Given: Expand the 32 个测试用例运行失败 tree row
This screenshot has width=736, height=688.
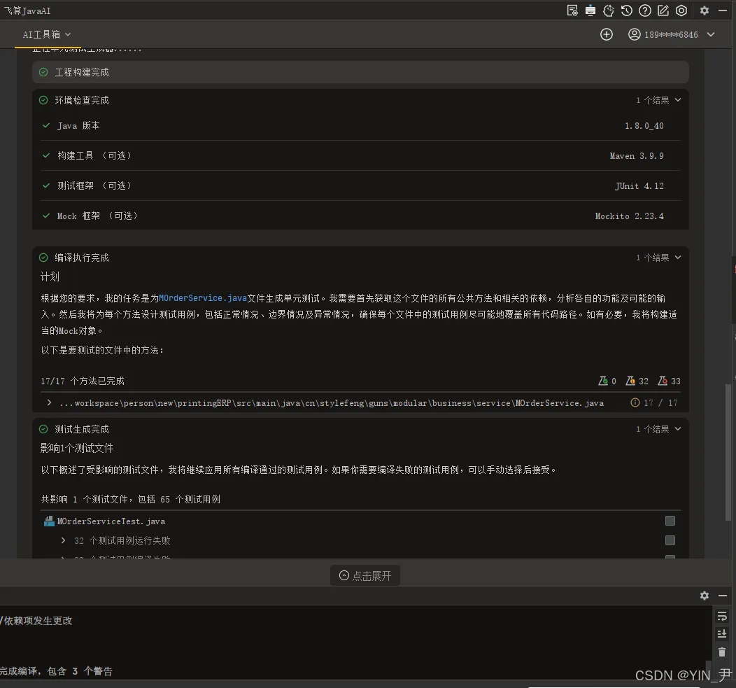Looking at the screenshot, I should click(64, 540).
